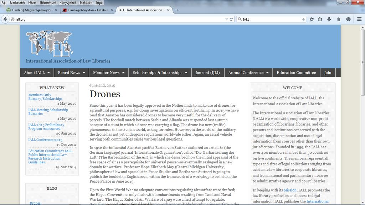The width and height of the screenshot is (365, 205).
Task: Close the Címlap Magyar Igazságügy tab
Action: (56, 10)
